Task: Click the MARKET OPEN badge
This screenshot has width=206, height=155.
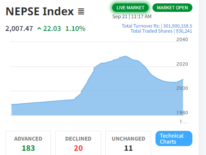Action: coord(172,8)
